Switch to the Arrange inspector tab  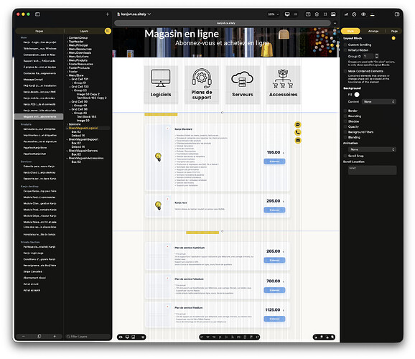click(x=373, y=32)
